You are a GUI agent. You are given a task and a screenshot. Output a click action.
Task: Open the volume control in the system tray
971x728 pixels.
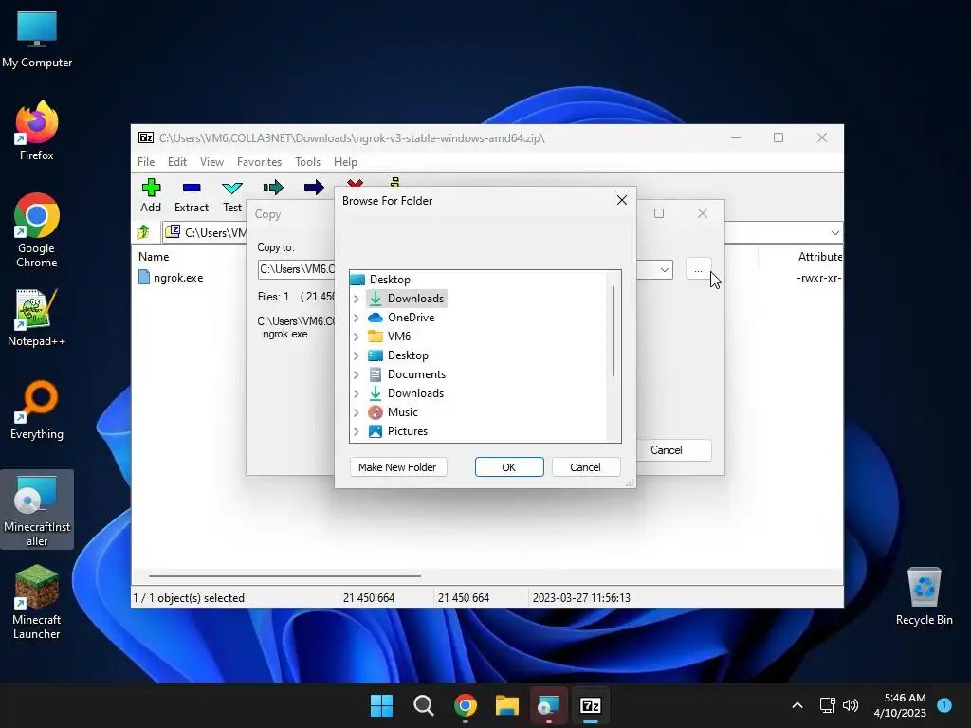coord(851,705)
